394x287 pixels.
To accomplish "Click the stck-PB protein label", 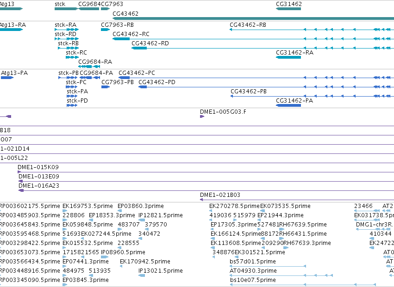I will click(x=69, y=73).
